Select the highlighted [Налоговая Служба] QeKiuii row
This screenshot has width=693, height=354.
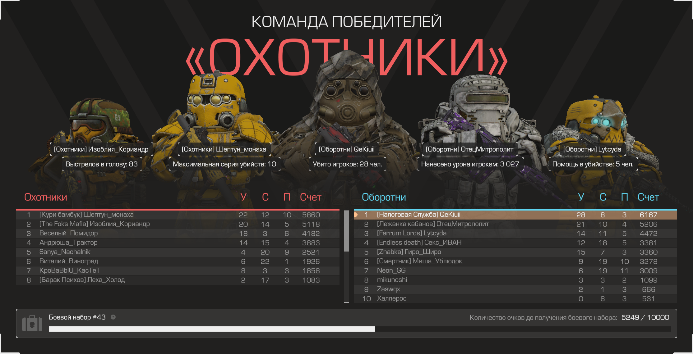pos(515,215)
